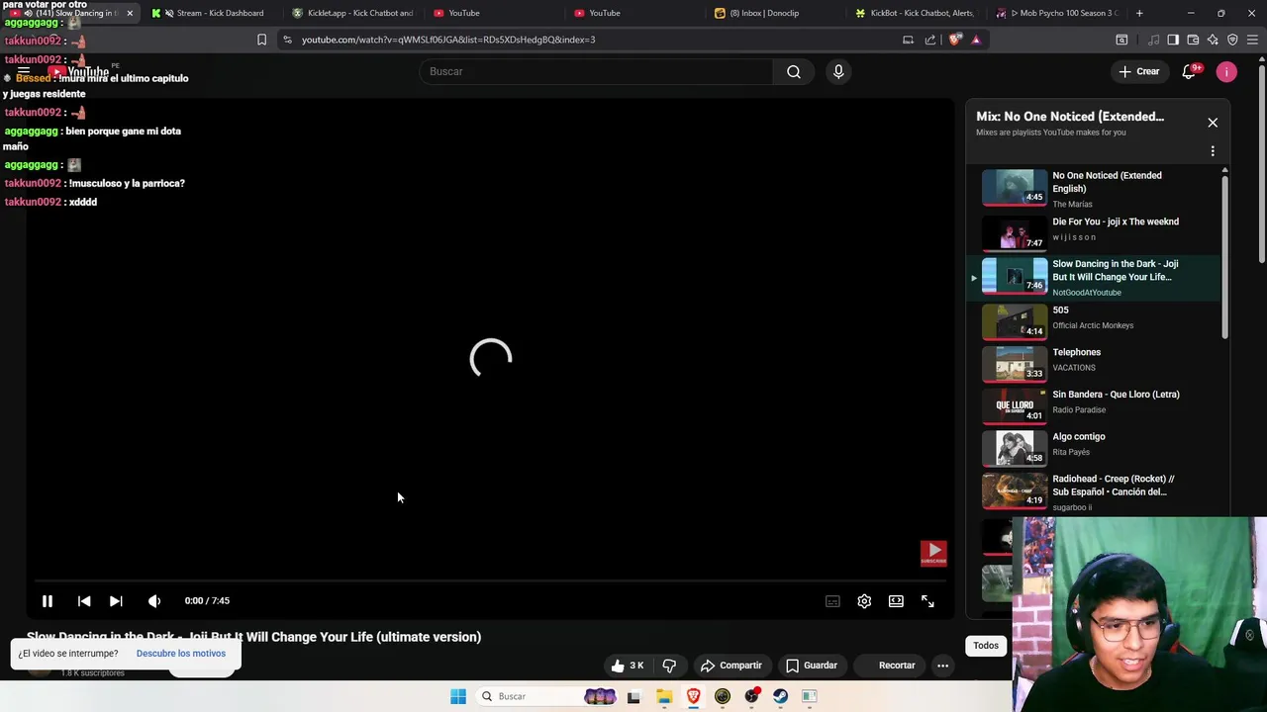The image size is (1267, 712).
Task: Open the site settings icon beside the URL
Action: (287, 40)
